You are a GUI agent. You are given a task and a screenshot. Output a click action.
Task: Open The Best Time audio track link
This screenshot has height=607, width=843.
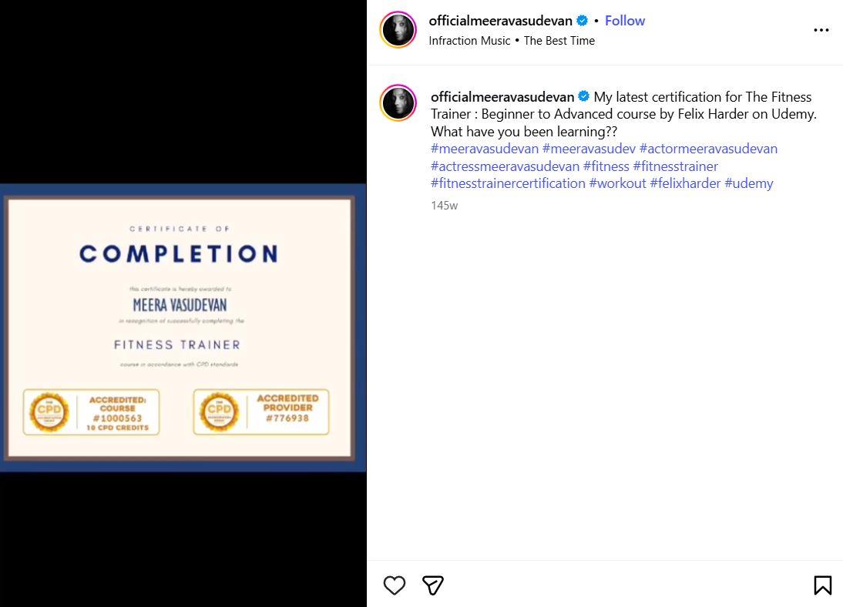pyautogui.click(x=559, y=40)
